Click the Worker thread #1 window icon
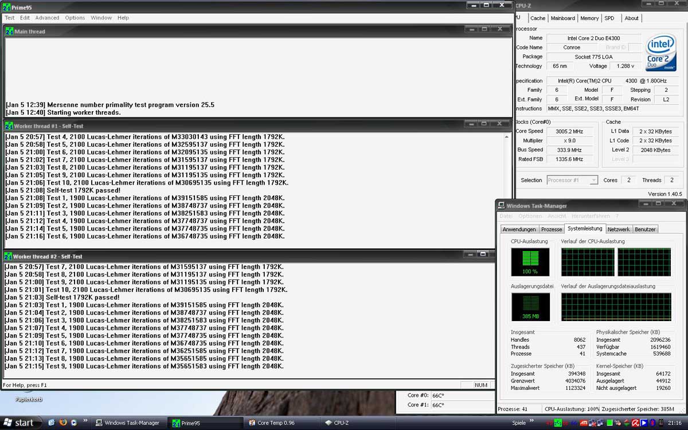This screenshot has width=688, height=430. click(9, 126)
